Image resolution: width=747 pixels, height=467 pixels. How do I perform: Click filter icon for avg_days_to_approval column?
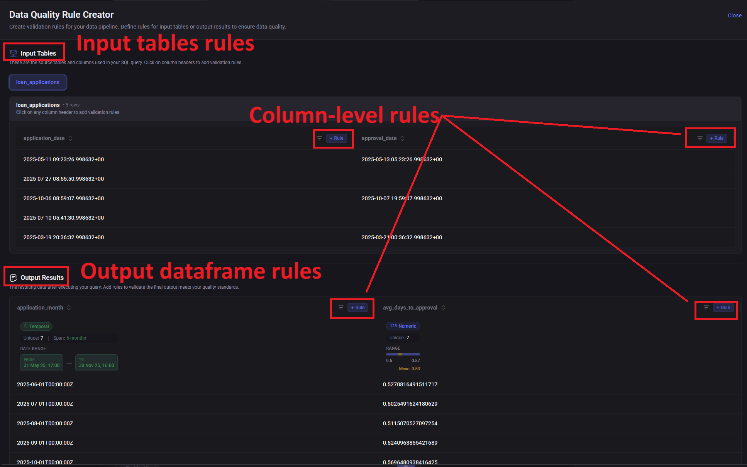click(x=706, y=308)
